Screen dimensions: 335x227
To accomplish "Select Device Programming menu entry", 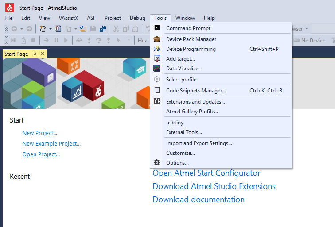I will (221, 49).
